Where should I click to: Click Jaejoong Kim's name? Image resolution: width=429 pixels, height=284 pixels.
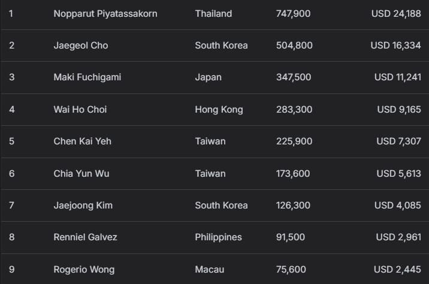point(83,206)
